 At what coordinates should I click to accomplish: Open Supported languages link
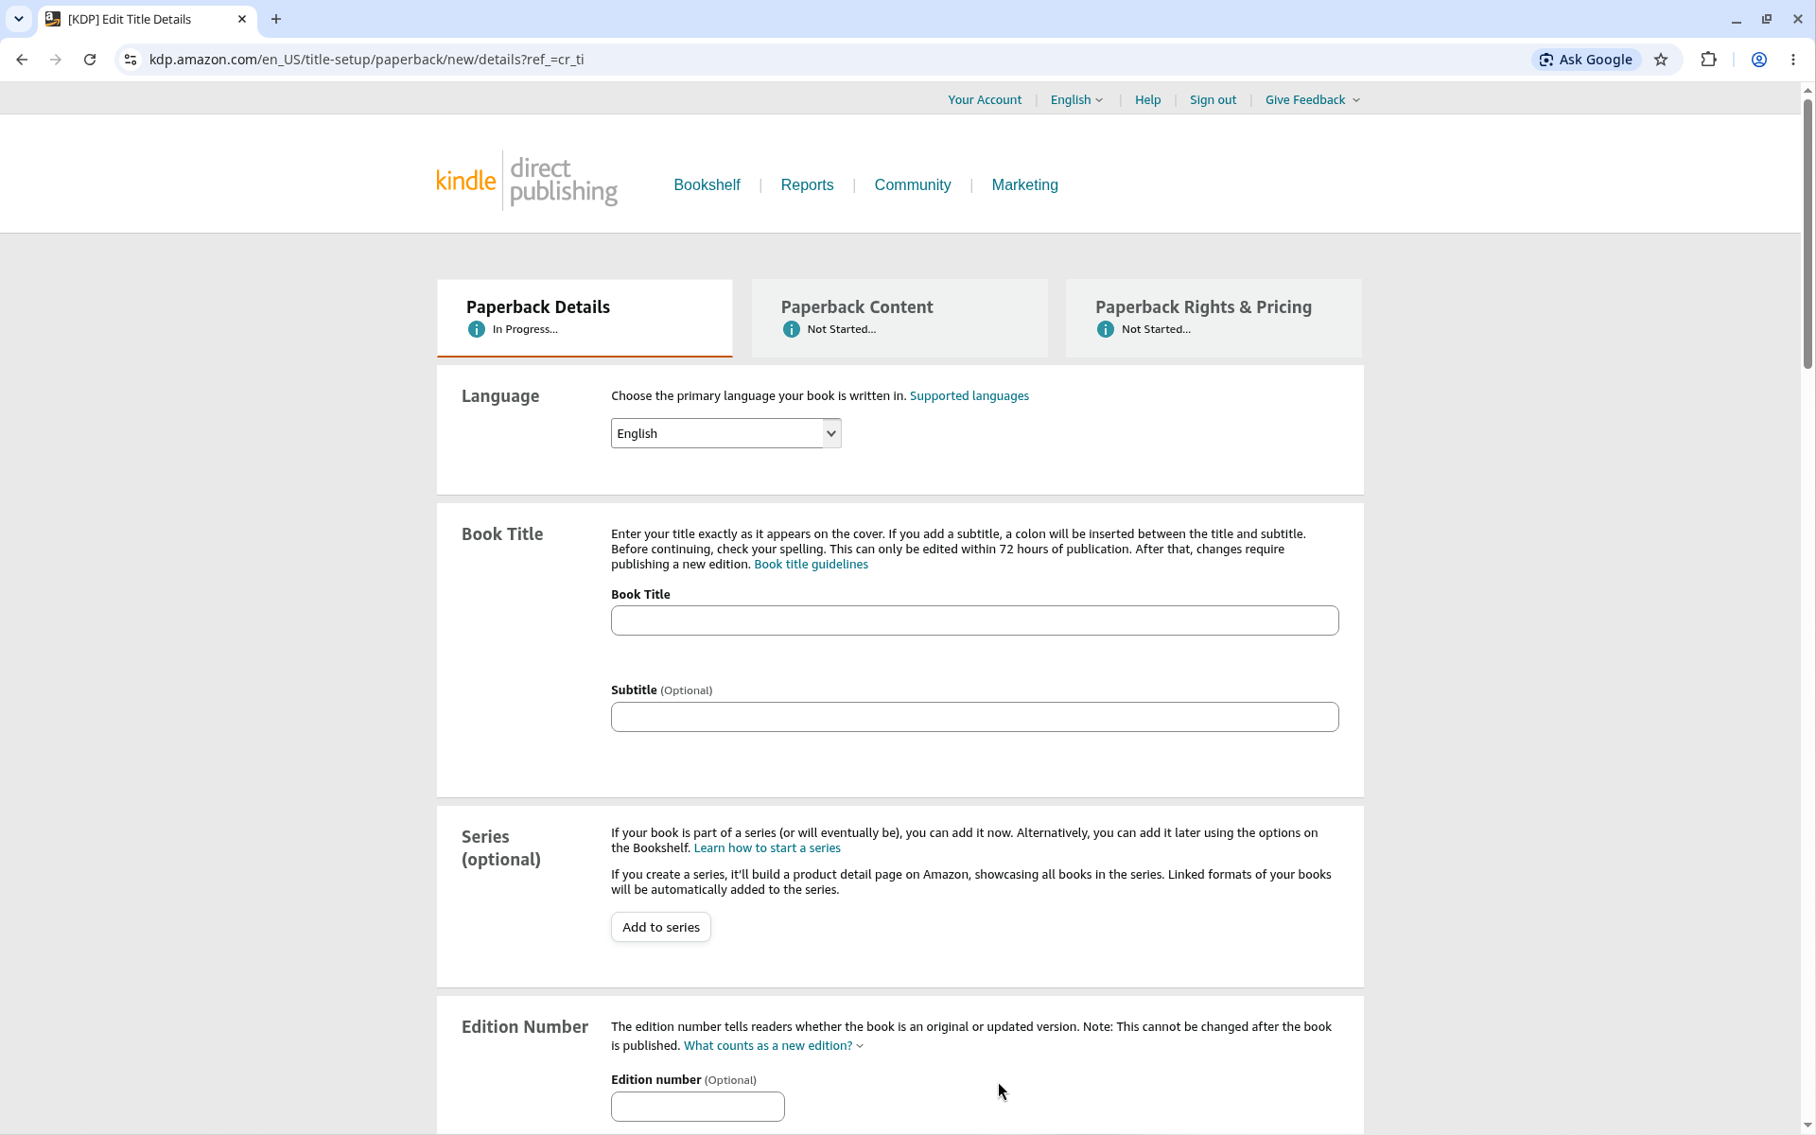click(969, 396)
